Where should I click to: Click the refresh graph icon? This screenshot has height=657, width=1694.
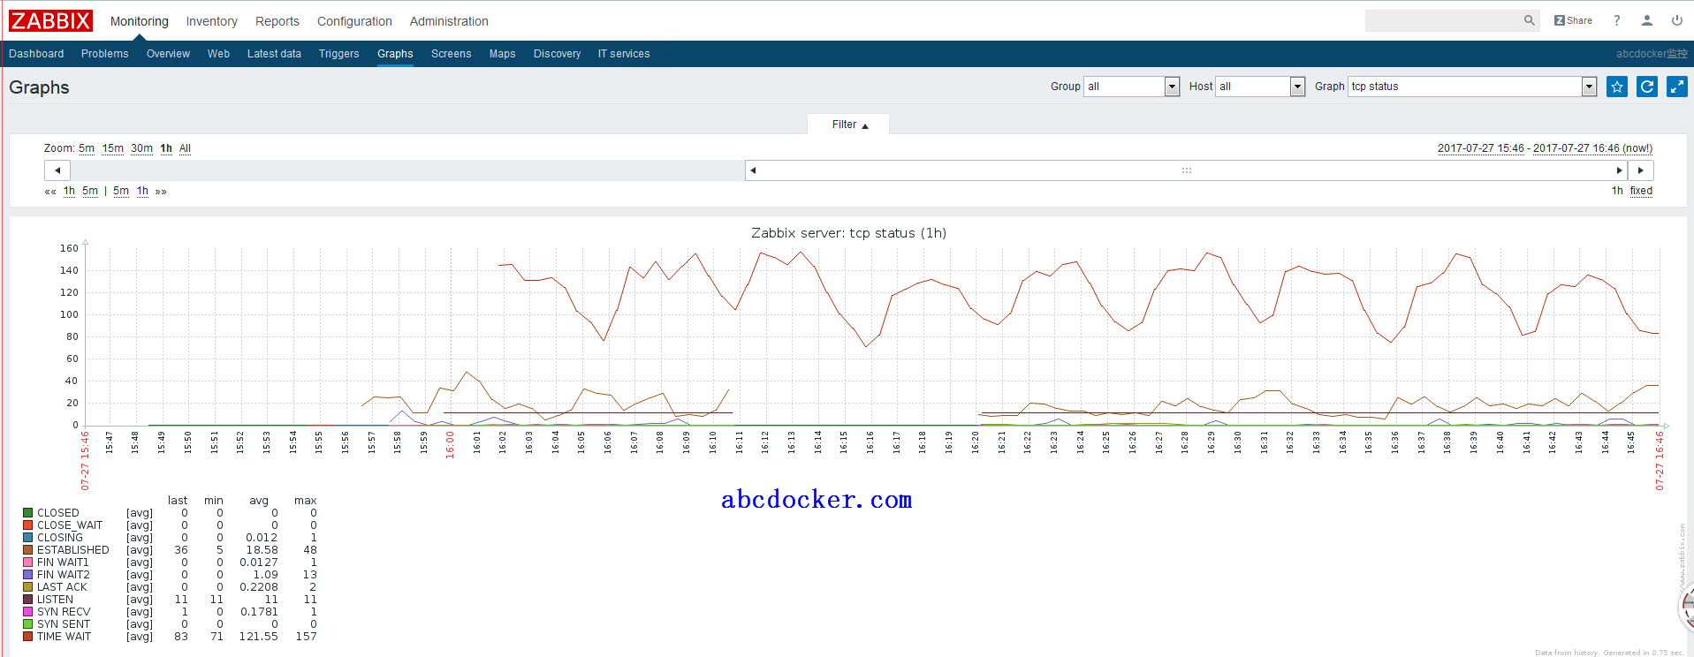pos(1647,87)
